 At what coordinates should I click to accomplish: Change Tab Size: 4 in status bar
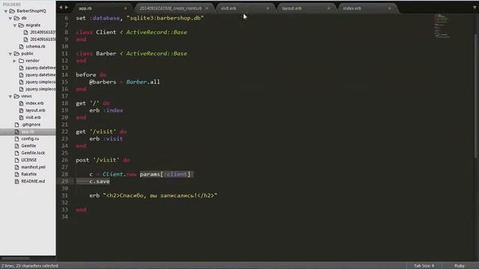tap(424, 266)
